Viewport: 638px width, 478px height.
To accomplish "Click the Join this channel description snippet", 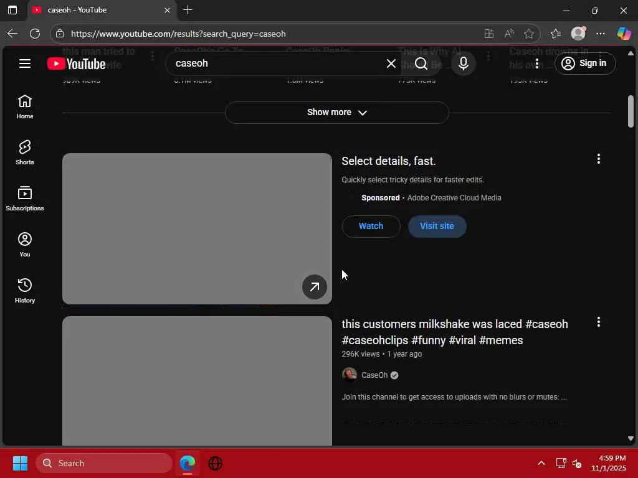I will coord(454,397).
